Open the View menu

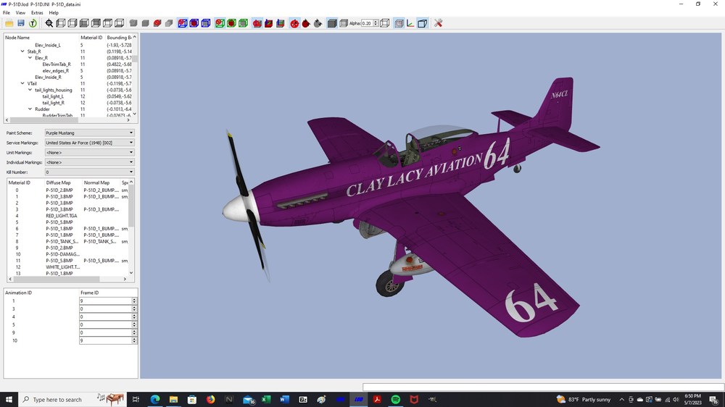point(20,12)
